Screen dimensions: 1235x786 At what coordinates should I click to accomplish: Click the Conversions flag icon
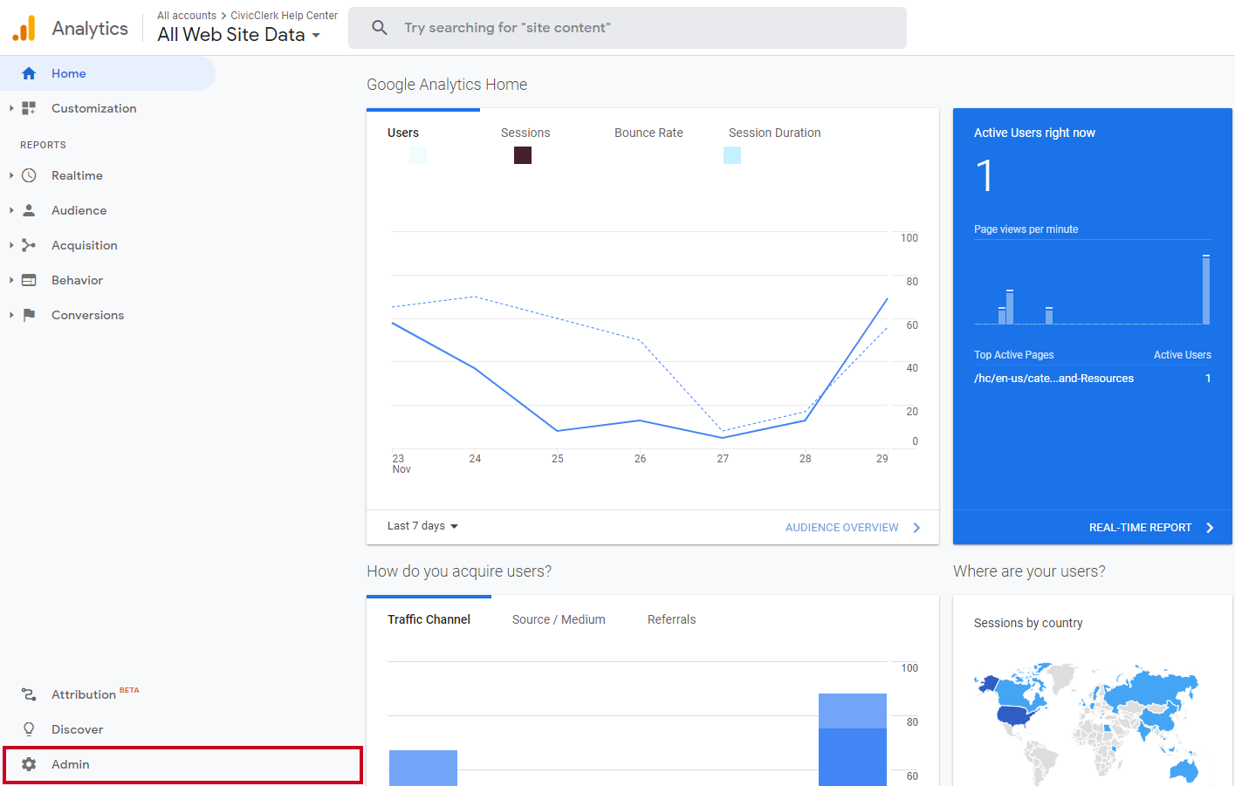[29, 315]
